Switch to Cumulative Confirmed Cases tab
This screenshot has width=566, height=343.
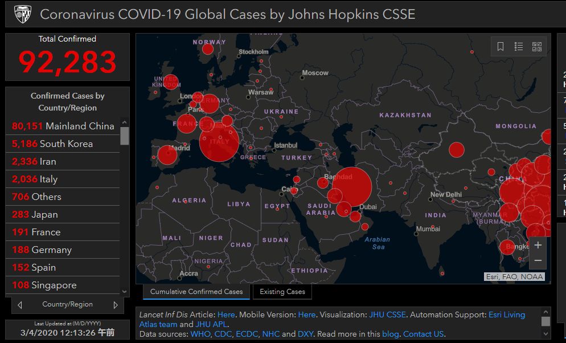pyautogui.click(x=196, y=292)
